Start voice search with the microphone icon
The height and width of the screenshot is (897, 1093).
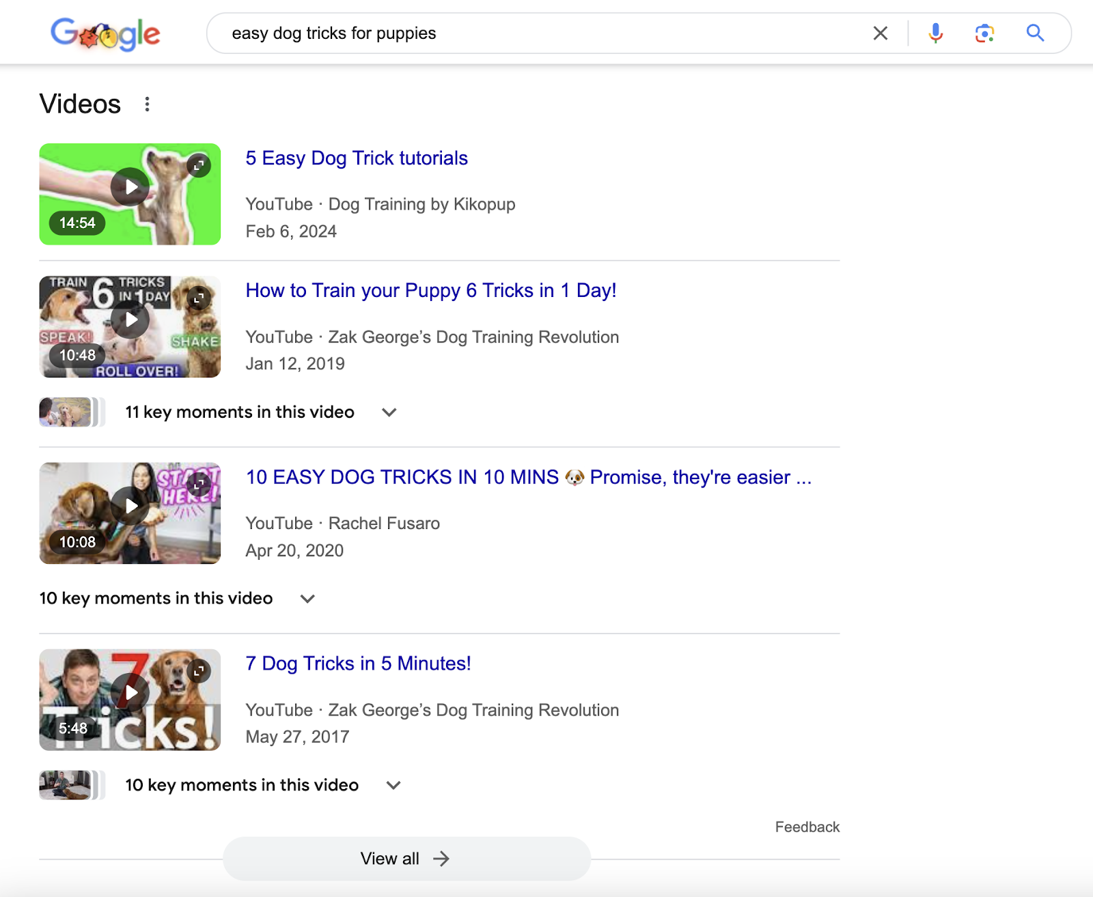pos(935,33)
